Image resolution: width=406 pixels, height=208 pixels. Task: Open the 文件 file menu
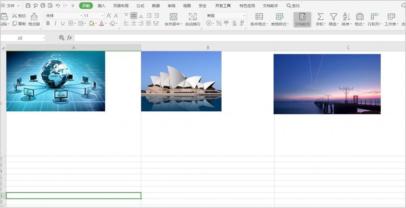(x=10, y=6)
